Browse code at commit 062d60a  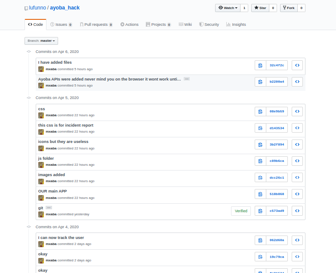(x=297, y=240)
